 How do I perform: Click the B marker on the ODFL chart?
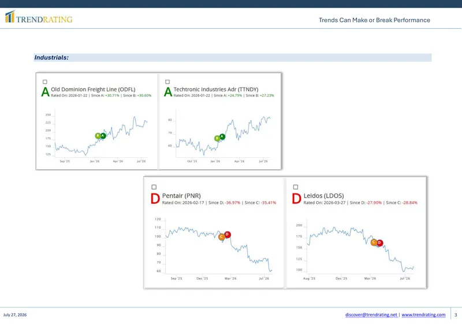tap(98, 136)
